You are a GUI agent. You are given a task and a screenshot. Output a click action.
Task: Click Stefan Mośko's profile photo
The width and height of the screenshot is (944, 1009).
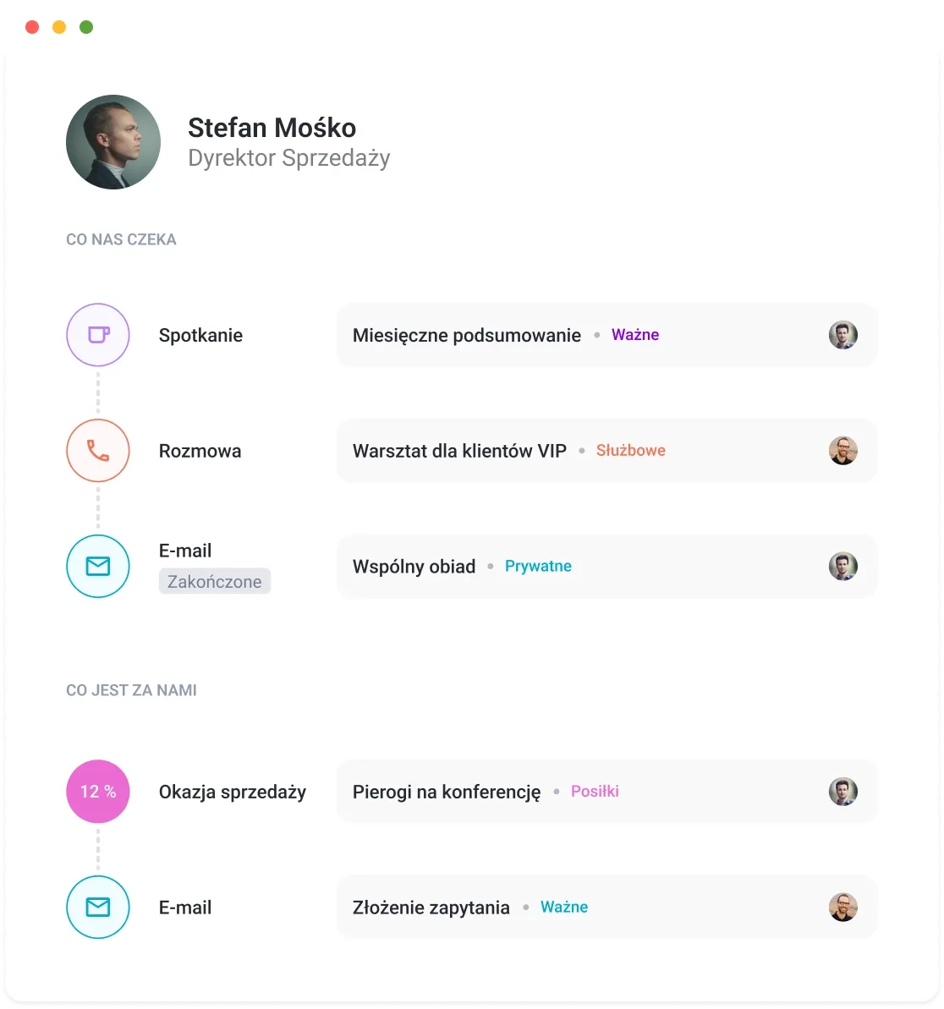tap(113, 141)
